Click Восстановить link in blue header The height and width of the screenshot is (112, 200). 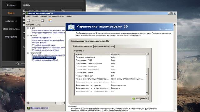tap(165, 29)
